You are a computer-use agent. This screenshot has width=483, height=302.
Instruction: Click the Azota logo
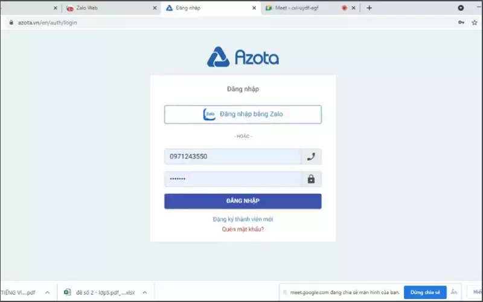pyautogui.click(x=243, y=57)
